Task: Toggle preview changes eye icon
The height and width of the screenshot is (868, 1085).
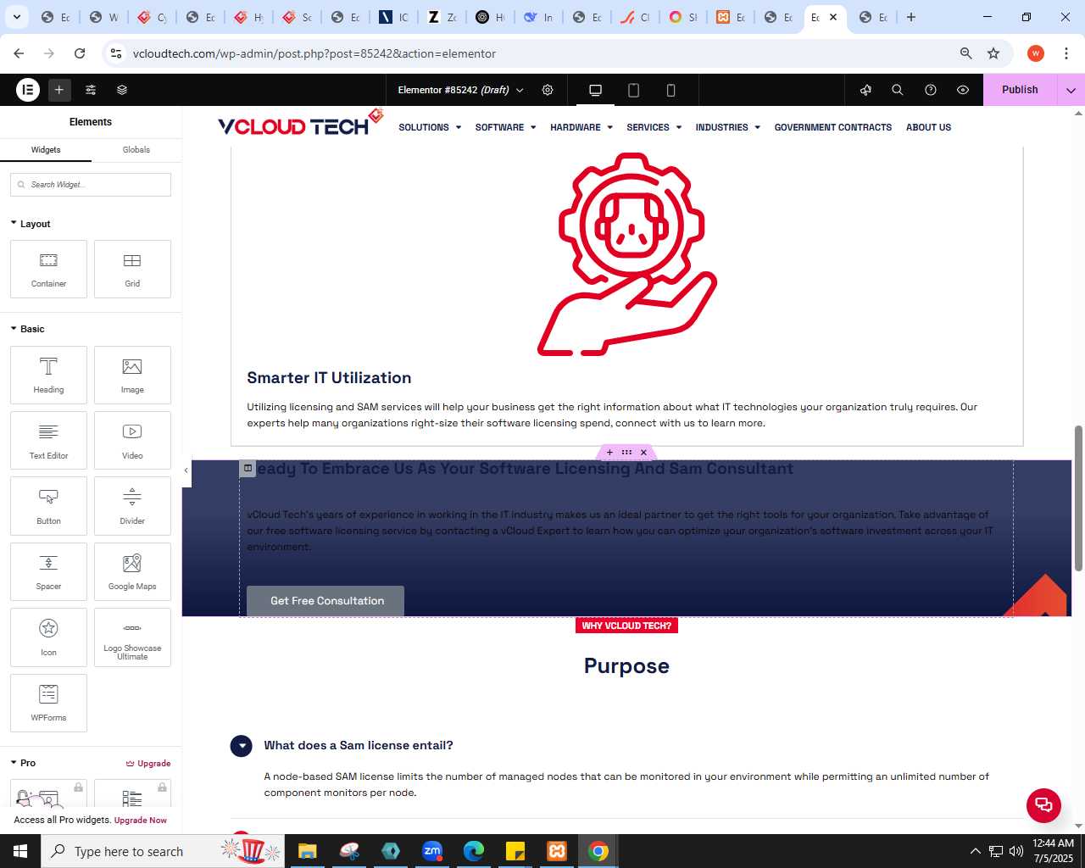Action: [x=963, y=90]
